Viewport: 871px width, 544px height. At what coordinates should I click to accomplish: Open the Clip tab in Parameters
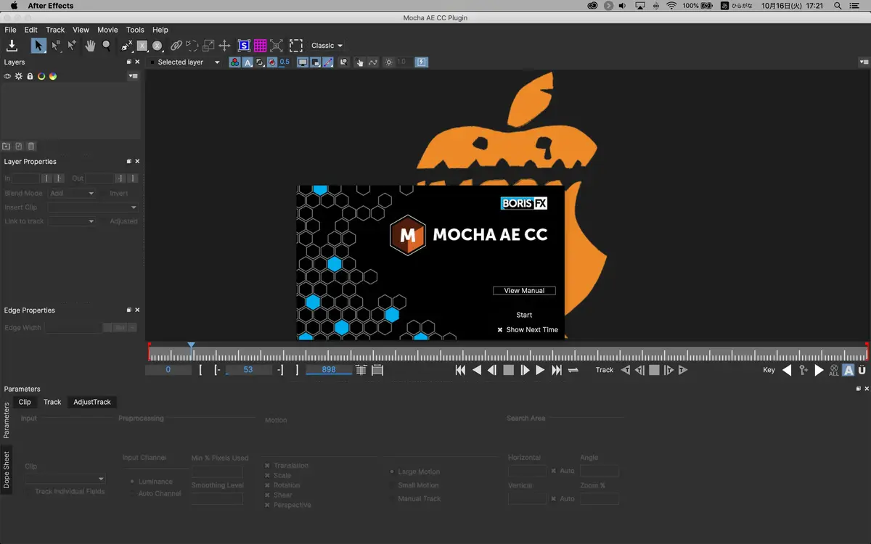click(x=25, y=402)
